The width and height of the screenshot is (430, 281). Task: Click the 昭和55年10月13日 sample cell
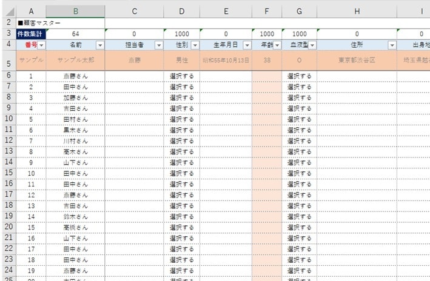tap(226, 60)
